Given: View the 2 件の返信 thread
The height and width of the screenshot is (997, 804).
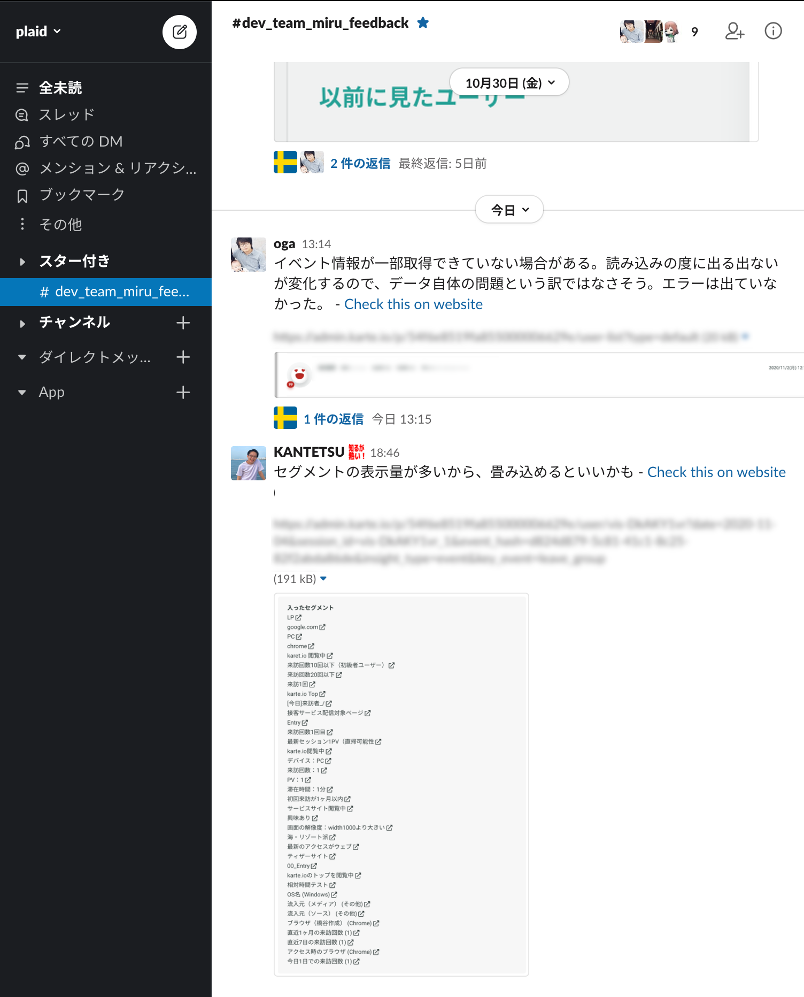Looking at the screenshot, I should click(360, 164).
